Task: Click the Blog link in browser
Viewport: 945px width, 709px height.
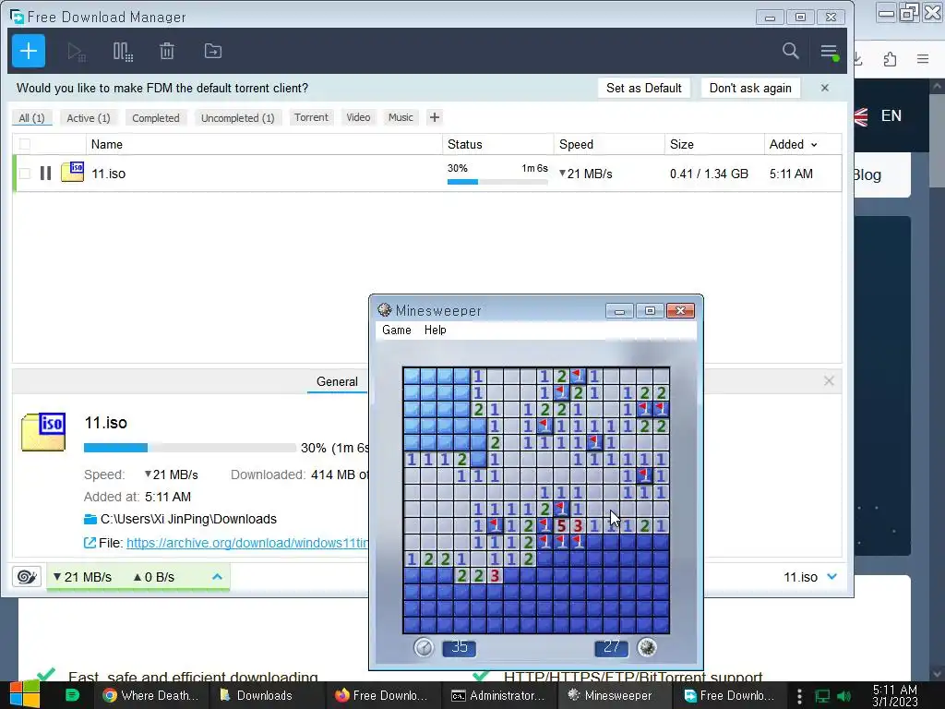Action: [x=867, y=174]
